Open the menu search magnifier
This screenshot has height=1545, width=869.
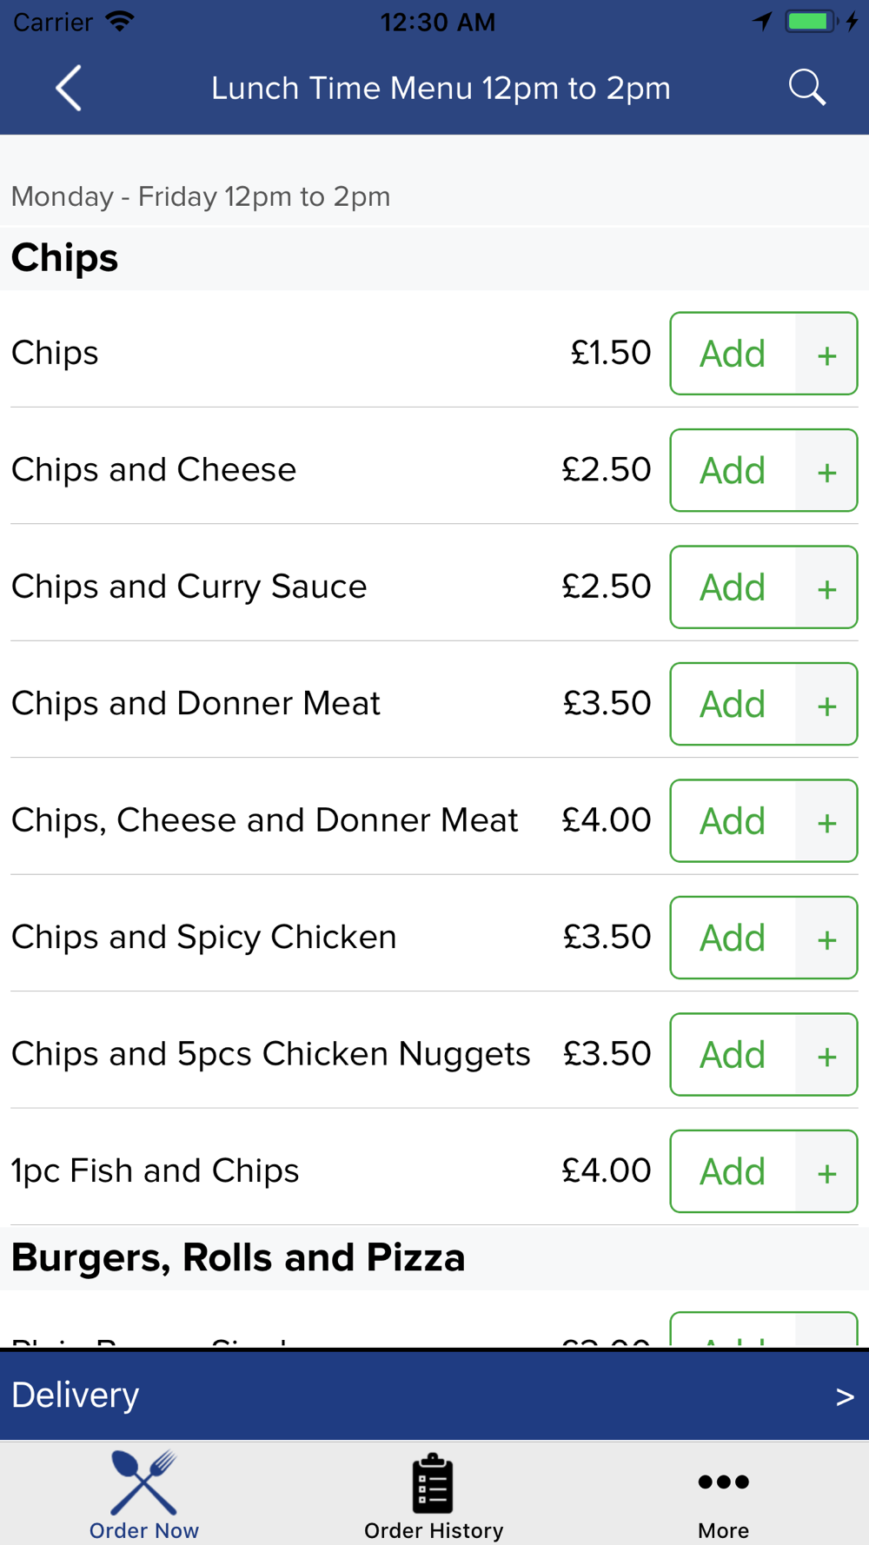pyautogui.click(x=806, y=88)
